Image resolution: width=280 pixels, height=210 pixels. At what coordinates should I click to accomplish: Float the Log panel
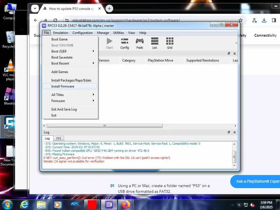pos(229,132)
